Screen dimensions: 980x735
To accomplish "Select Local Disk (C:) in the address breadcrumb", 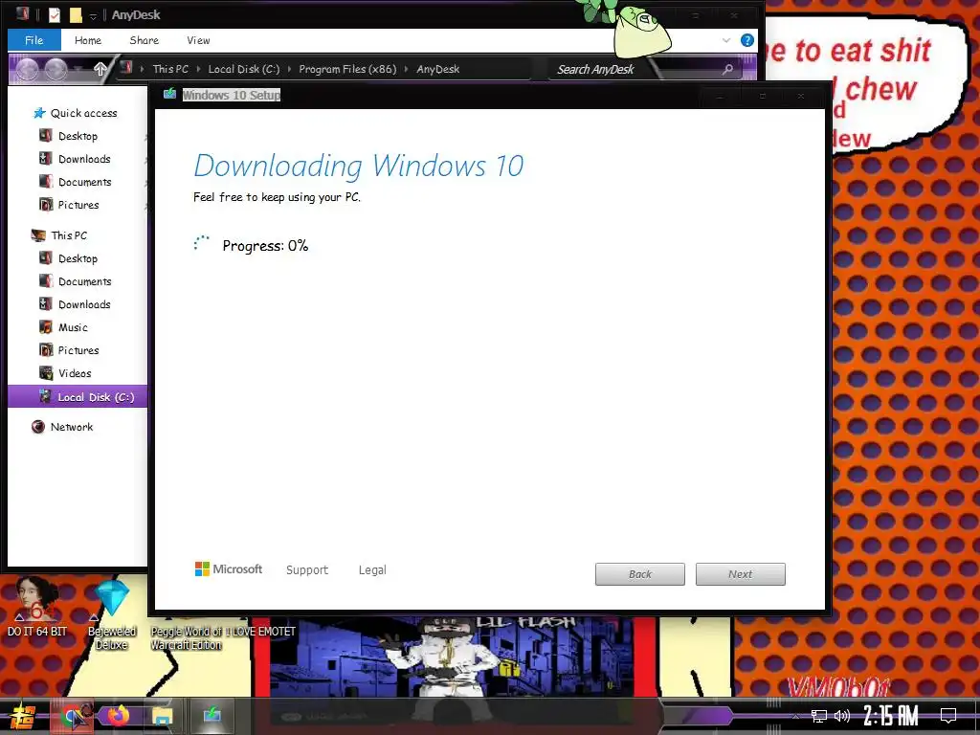I will (x=244, y=69).
